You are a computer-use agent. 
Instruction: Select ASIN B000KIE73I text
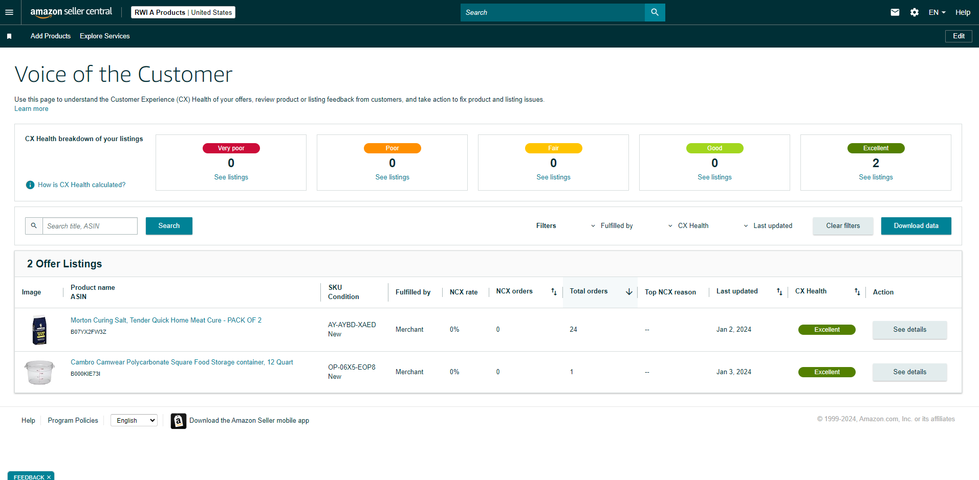(85, 374)
